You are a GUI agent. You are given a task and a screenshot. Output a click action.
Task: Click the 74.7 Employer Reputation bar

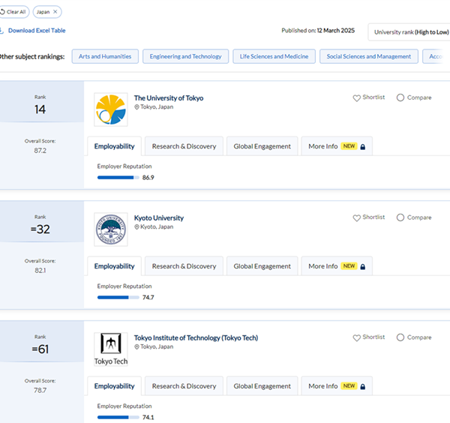point(118,298)
